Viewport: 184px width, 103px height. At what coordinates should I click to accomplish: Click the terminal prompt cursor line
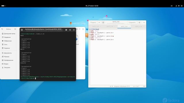pyautogui.click(x=28, y=78)
